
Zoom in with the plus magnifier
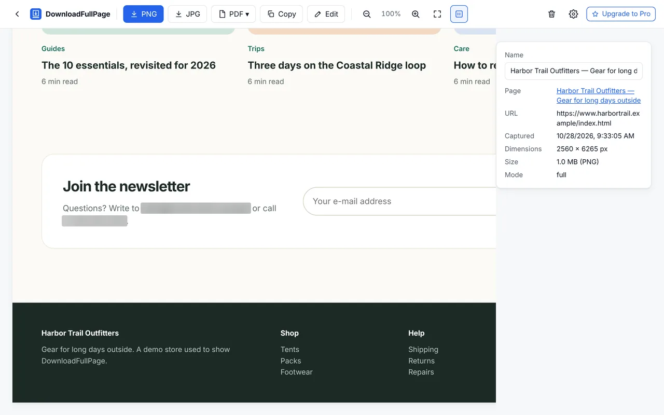[416, 14]
